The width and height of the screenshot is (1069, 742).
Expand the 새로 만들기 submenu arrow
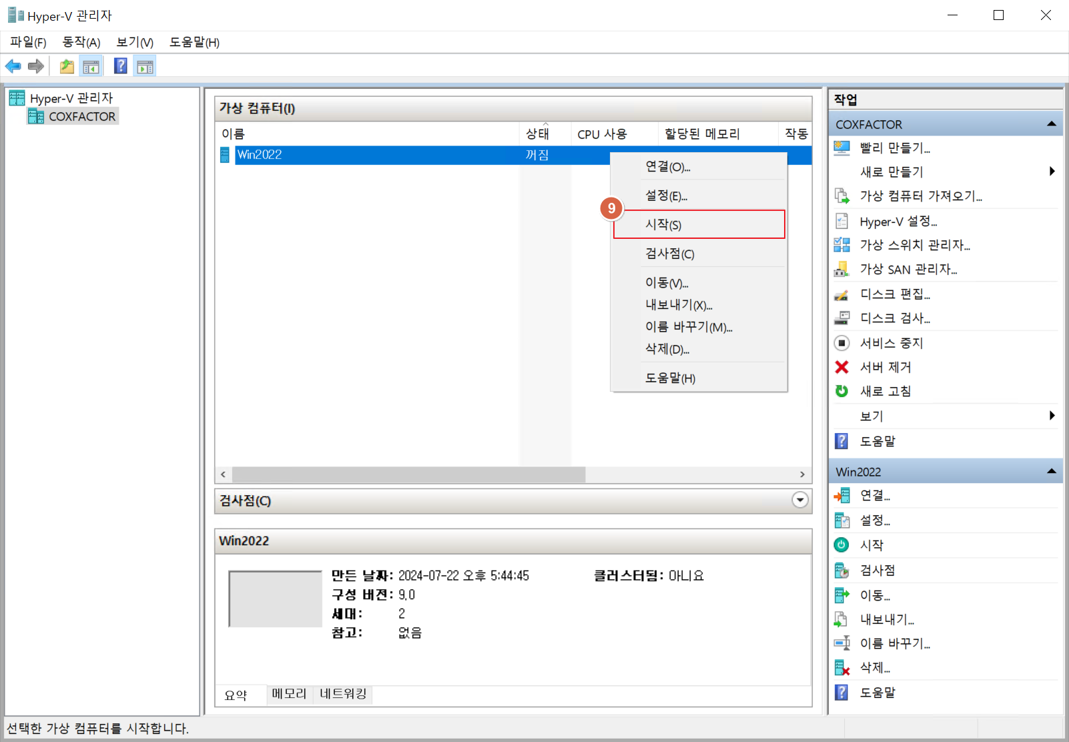[x=1052, y=171]
